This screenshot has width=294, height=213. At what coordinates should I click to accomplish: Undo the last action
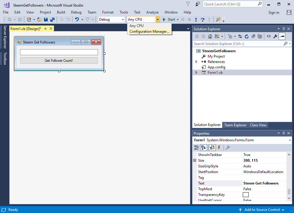(77, 19)
